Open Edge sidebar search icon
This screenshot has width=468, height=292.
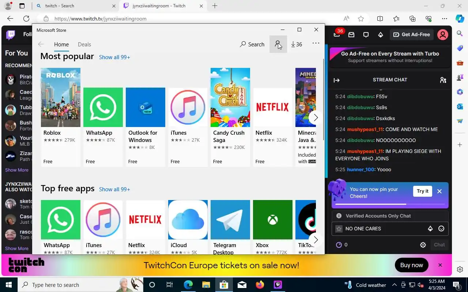click(x=460, y=34)
